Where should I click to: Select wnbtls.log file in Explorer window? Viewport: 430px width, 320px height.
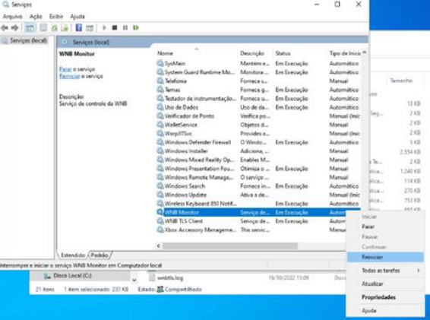click(170, 278)
